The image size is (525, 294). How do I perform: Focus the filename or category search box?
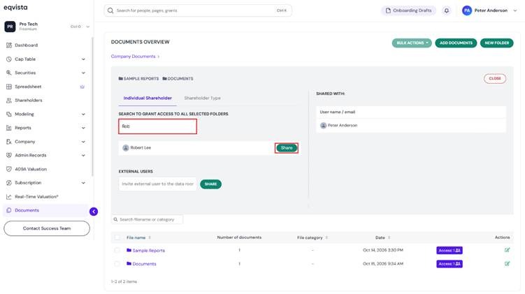tap(148, 219)
